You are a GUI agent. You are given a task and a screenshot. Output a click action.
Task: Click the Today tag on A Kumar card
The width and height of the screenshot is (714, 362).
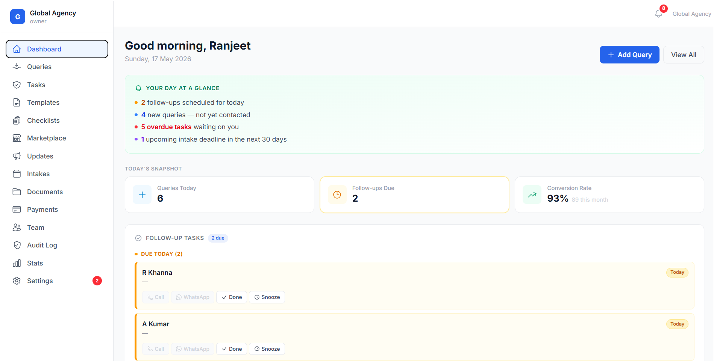pos(677,324)
